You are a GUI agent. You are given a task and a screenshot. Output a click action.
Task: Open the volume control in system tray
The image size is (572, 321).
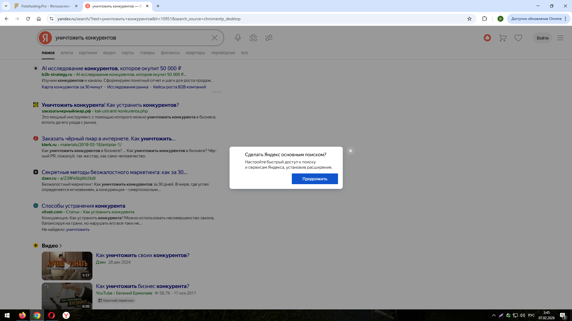pos(523,315)
